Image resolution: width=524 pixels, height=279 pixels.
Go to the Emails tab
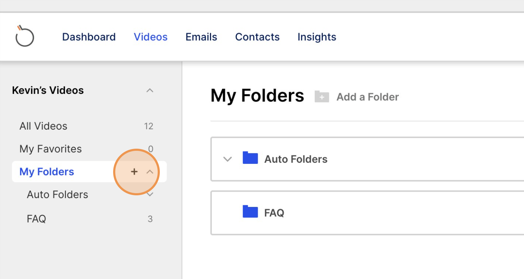pos(201,37)
